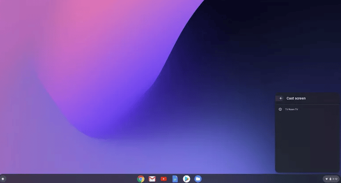Open Gmail from the shelf

click(152, 179)
